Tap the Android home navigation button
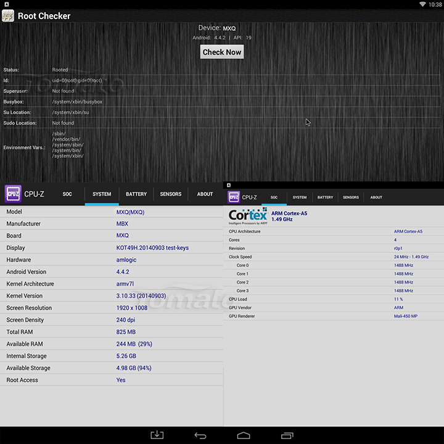The image size is (444, 444). (x=244, y=435)
